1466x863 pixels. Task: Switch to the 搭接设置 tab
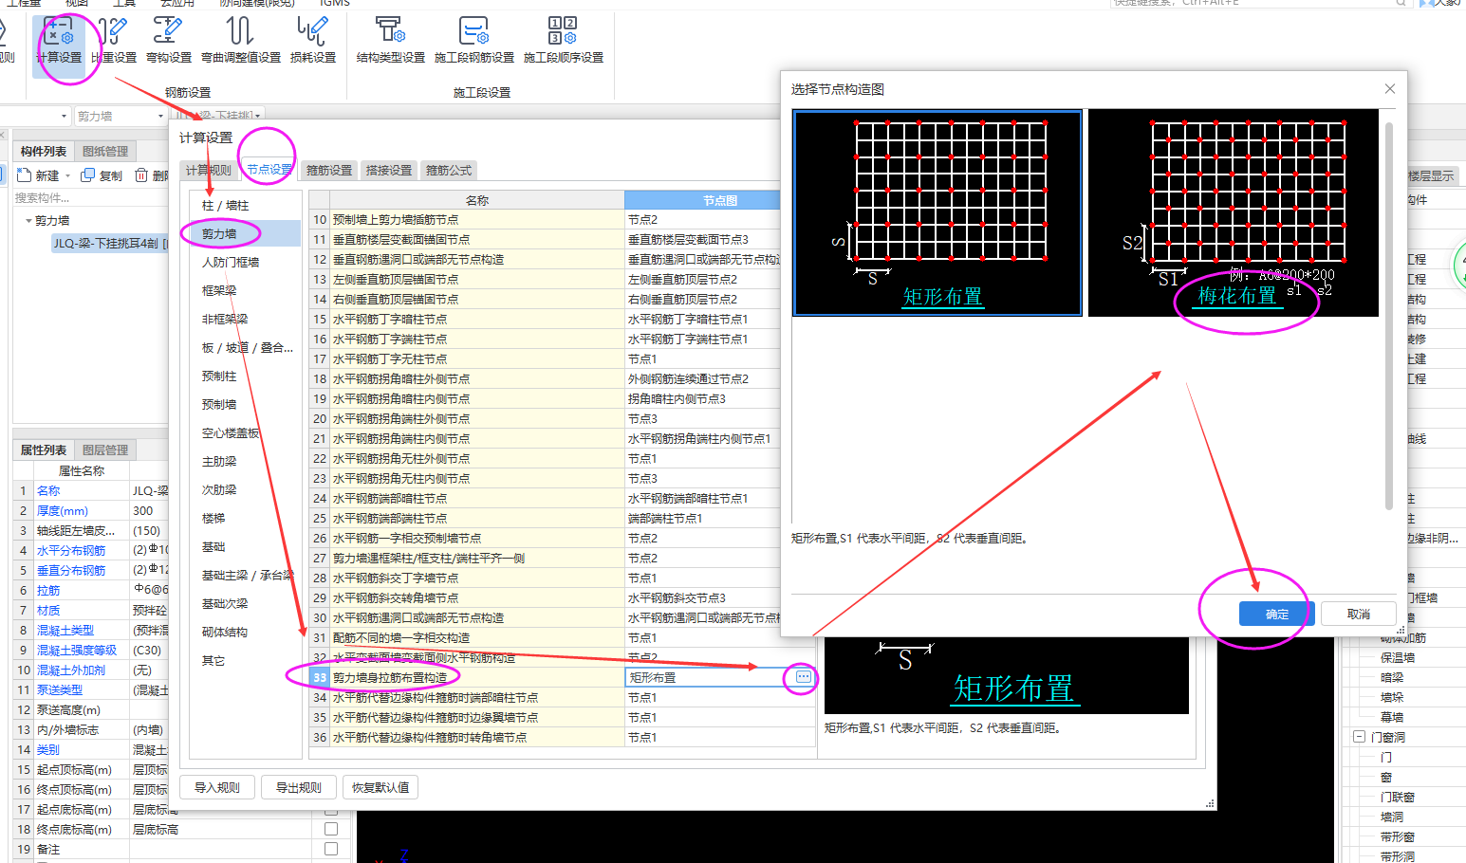389,170
